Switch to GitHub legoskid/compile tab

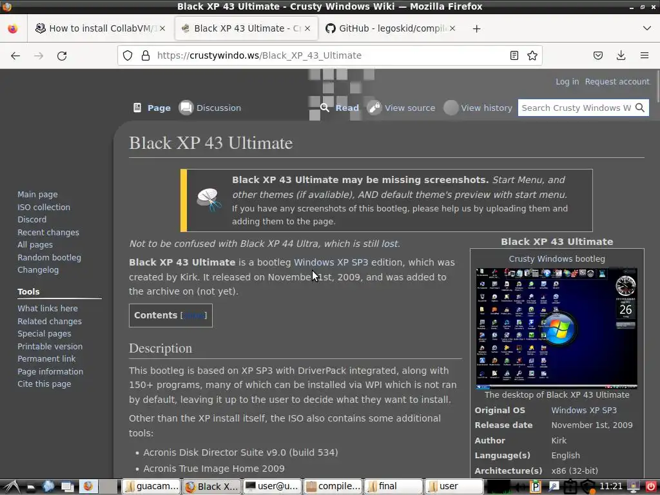[x=391, y=28]
